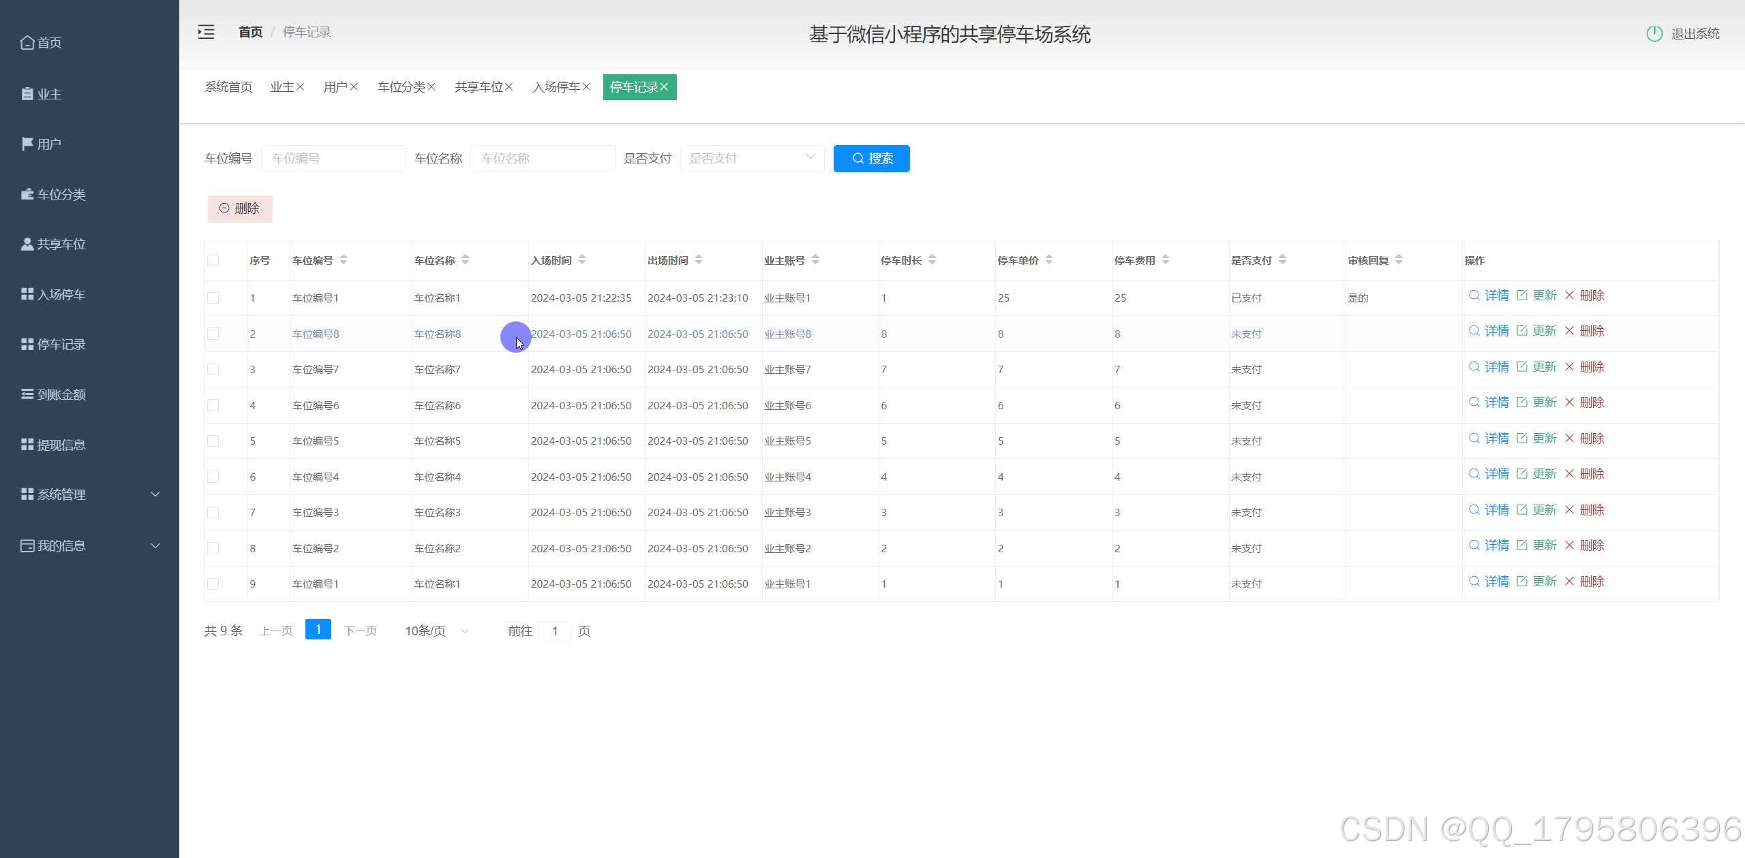Click 更新 for 车位编号5 row
The height and width of the screenshot is (858, 1745).
coord(1536,439)
